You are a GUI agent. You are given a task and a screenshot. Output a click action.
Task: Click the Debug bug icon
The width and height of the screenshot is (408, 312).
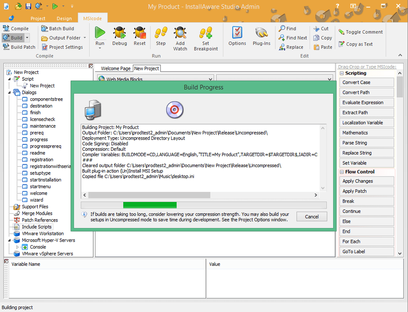tap(120, 34)
